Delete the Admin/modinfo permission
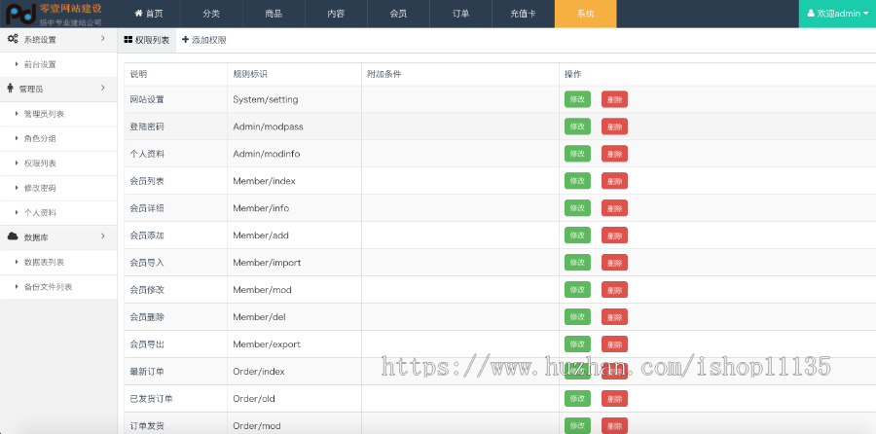876x434 pixels. 614,154
